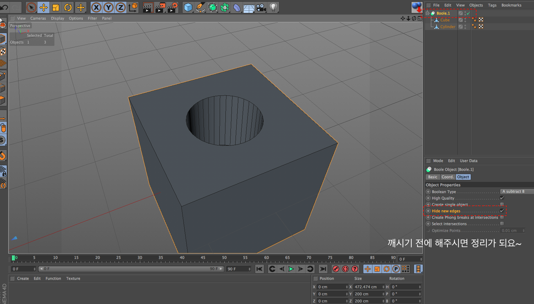
Task: Open the Cameras viewport menu
Action: coord(38,19)
